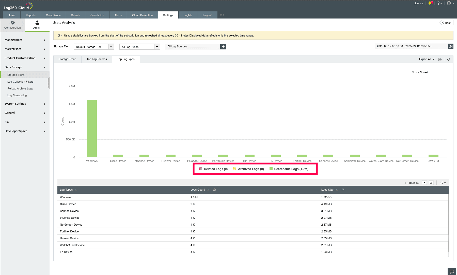The image size is (457, 275).
Task: Jump to last table page
Action: 431,183
